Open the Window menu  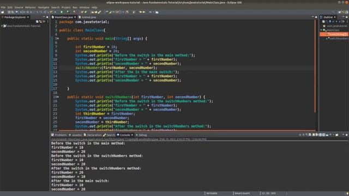click(x=84, y=7)
